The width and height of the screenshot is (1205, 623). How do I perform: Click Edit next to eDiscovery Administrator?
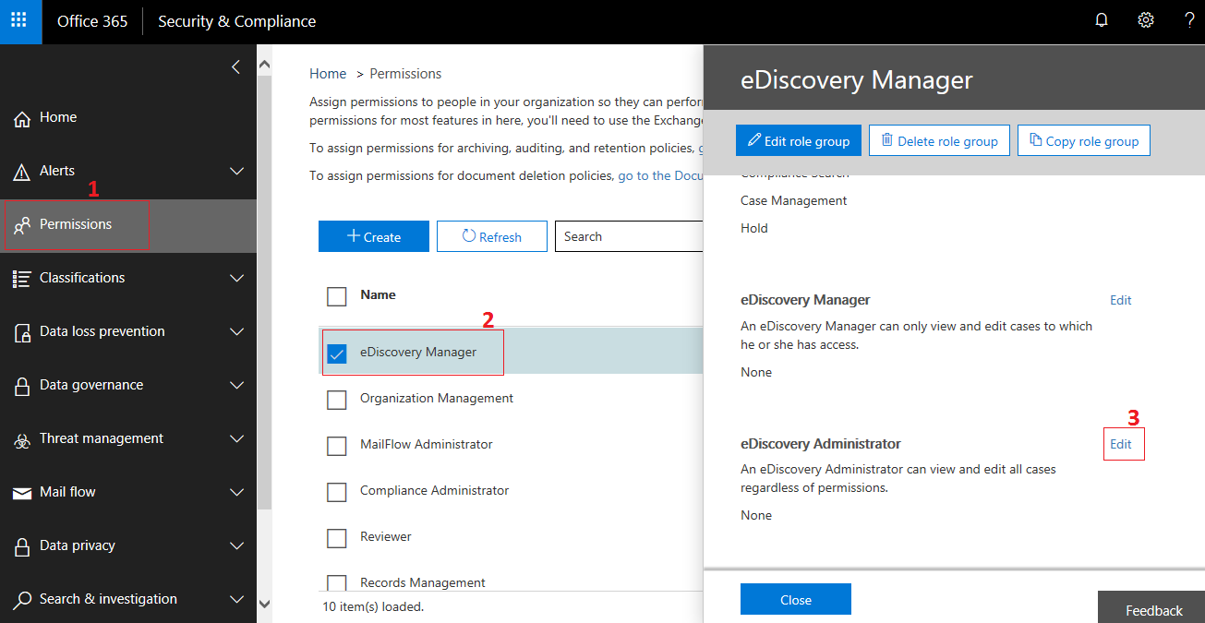pos(1121,444)
